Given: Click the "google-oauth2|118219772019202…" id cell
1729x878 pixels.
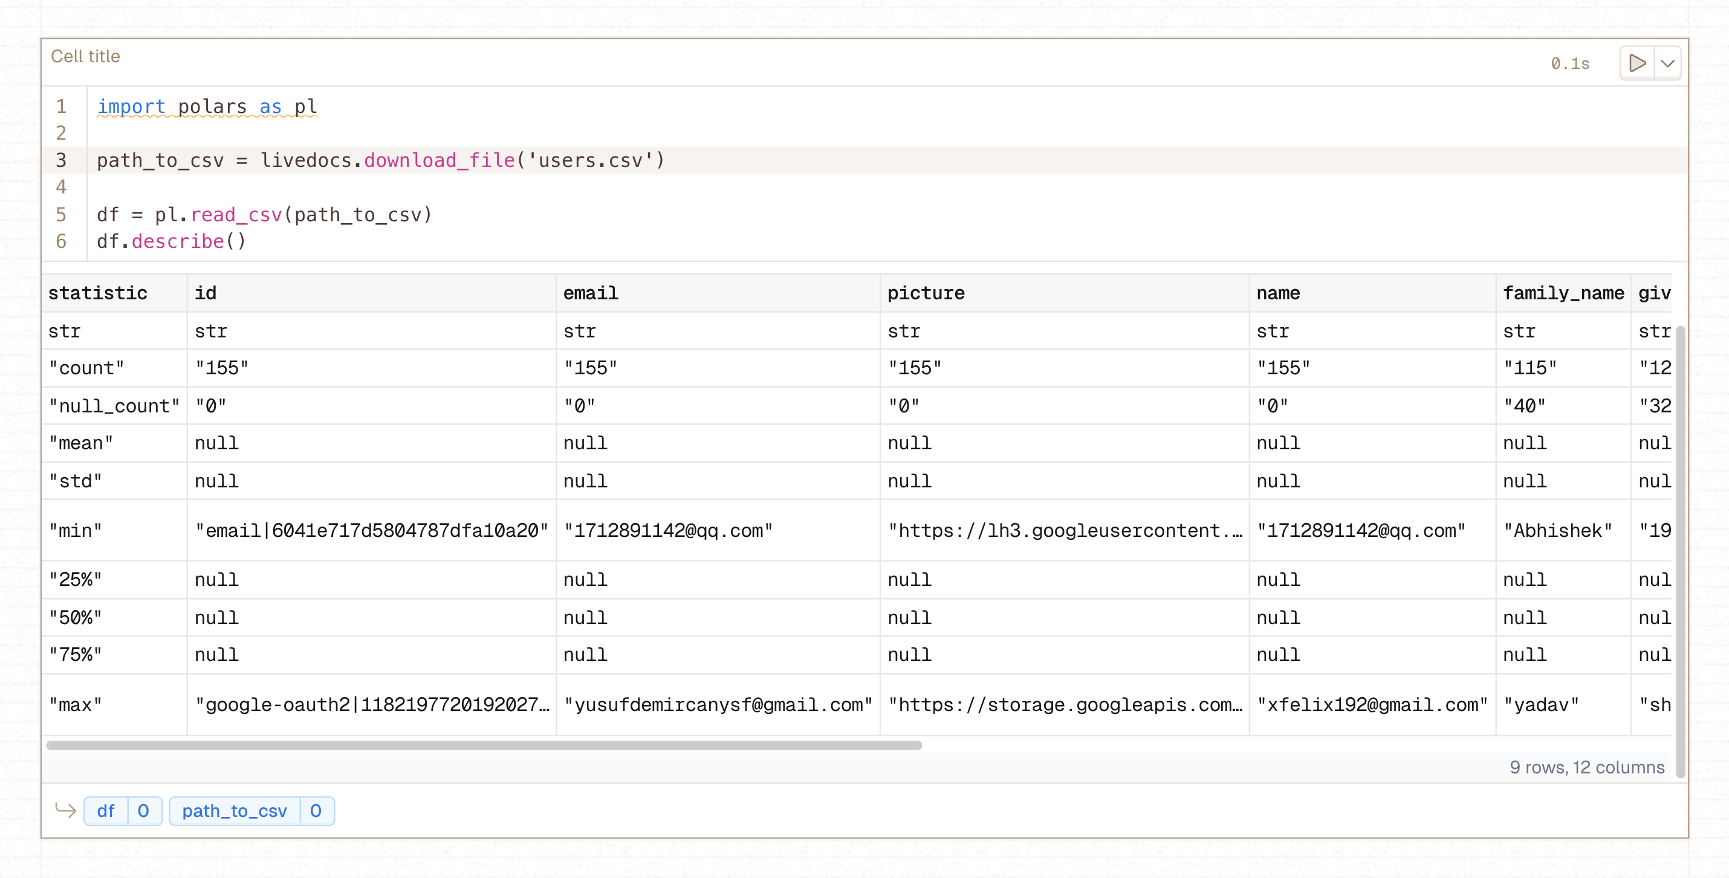Looking at the screenshot, I should pos(372,705).
